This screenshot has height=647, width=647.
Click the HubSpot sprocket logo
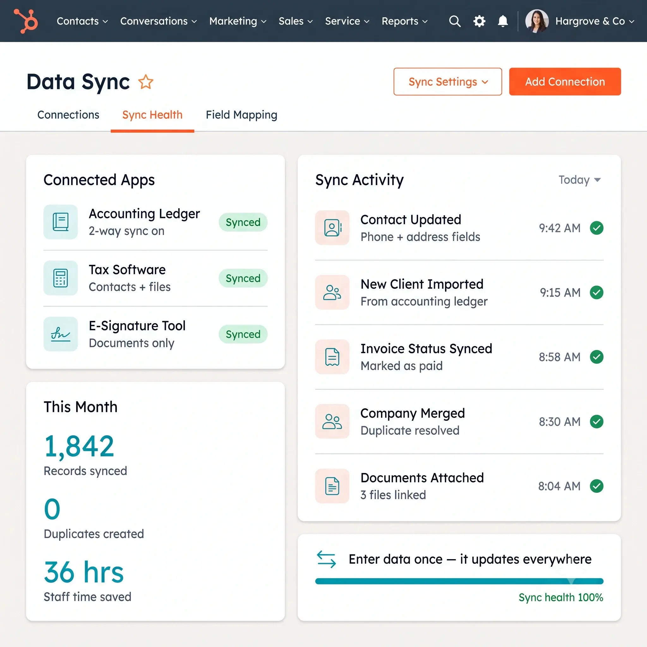click(x=26, y=21)
